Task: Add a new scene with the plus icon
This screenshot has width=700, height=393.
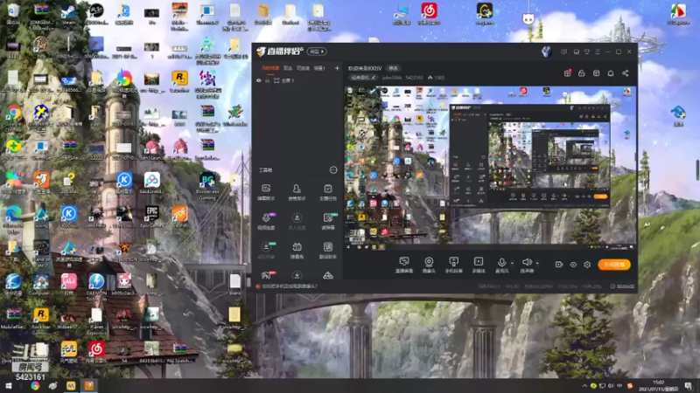Action: [337, 68]
